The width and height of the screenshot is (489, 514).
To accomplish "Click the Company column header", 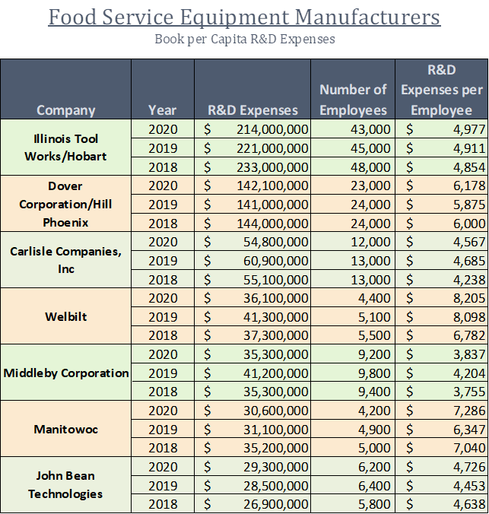I will point(66,109).
